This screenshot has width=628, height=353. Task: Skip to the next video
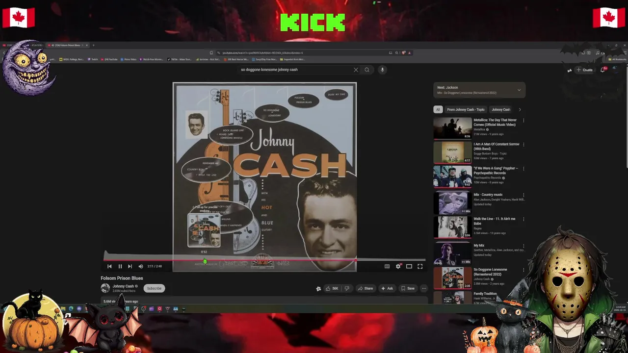[x=130, y=266]
